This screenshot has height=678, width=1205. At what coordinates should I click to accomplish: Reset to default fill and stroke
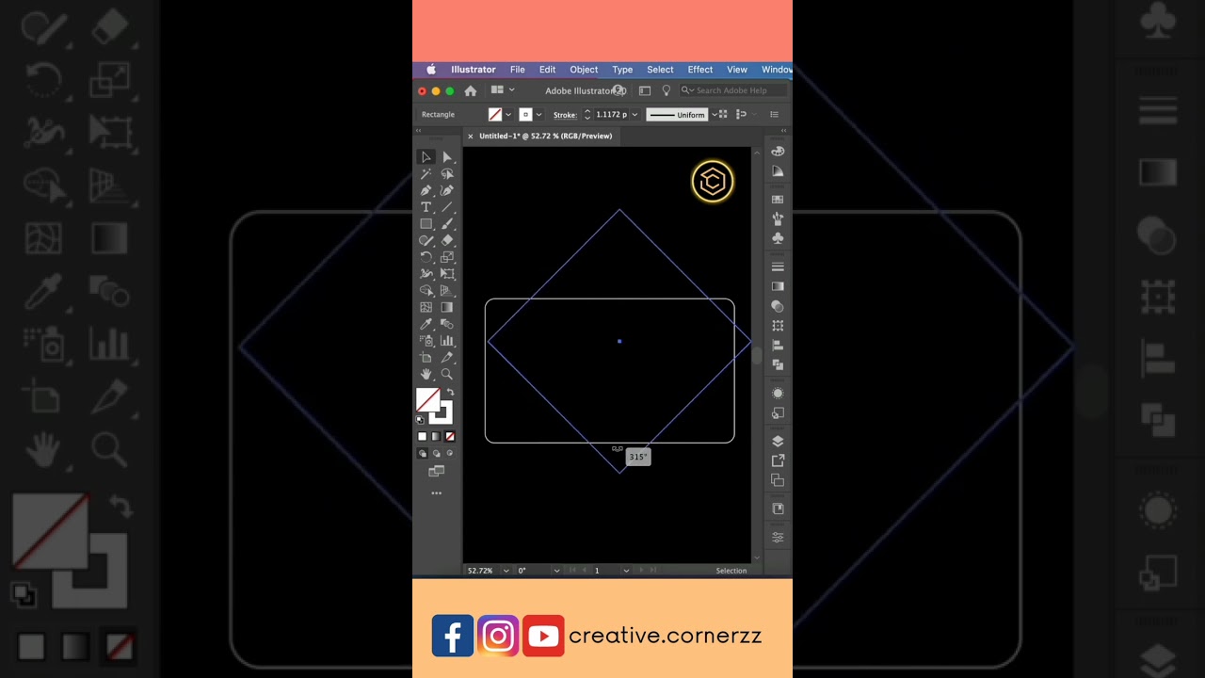tap(421, 419)
